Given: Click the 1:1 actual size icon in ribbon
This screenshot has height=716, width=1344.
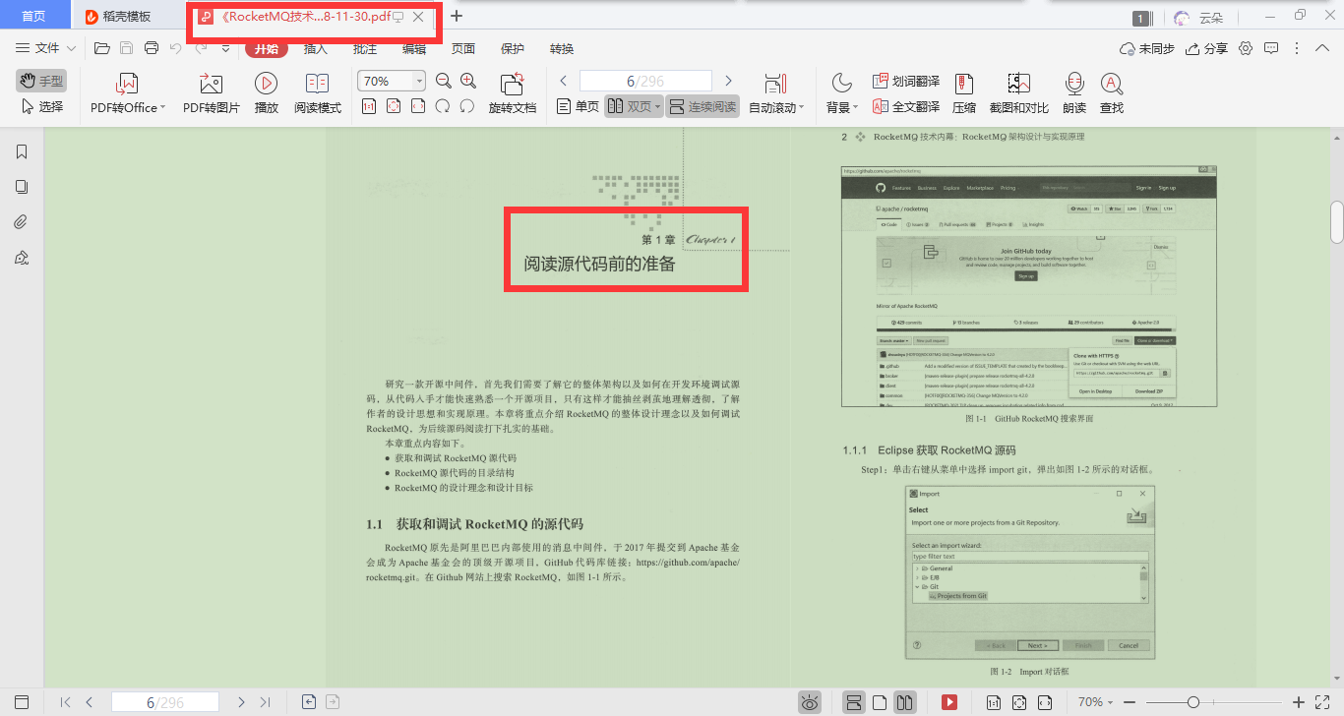Looking at the screenshot, I should 369,106.
